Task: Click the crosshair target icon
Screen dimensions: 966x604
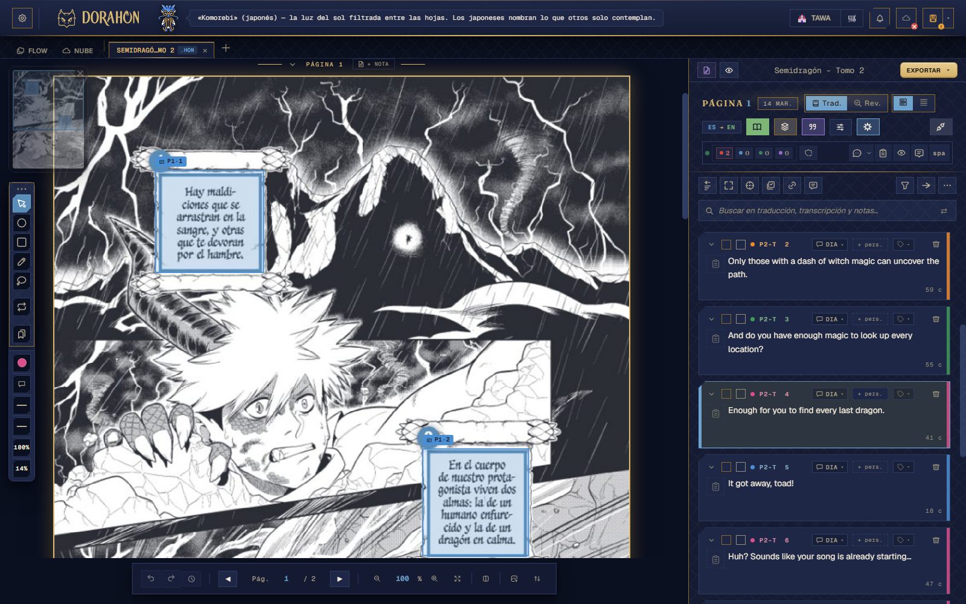Action: 750,185
